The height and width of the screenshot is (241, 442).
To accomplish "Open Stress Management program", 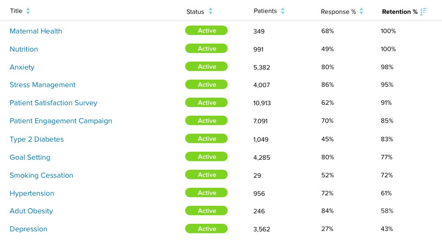I will [42, 85].
